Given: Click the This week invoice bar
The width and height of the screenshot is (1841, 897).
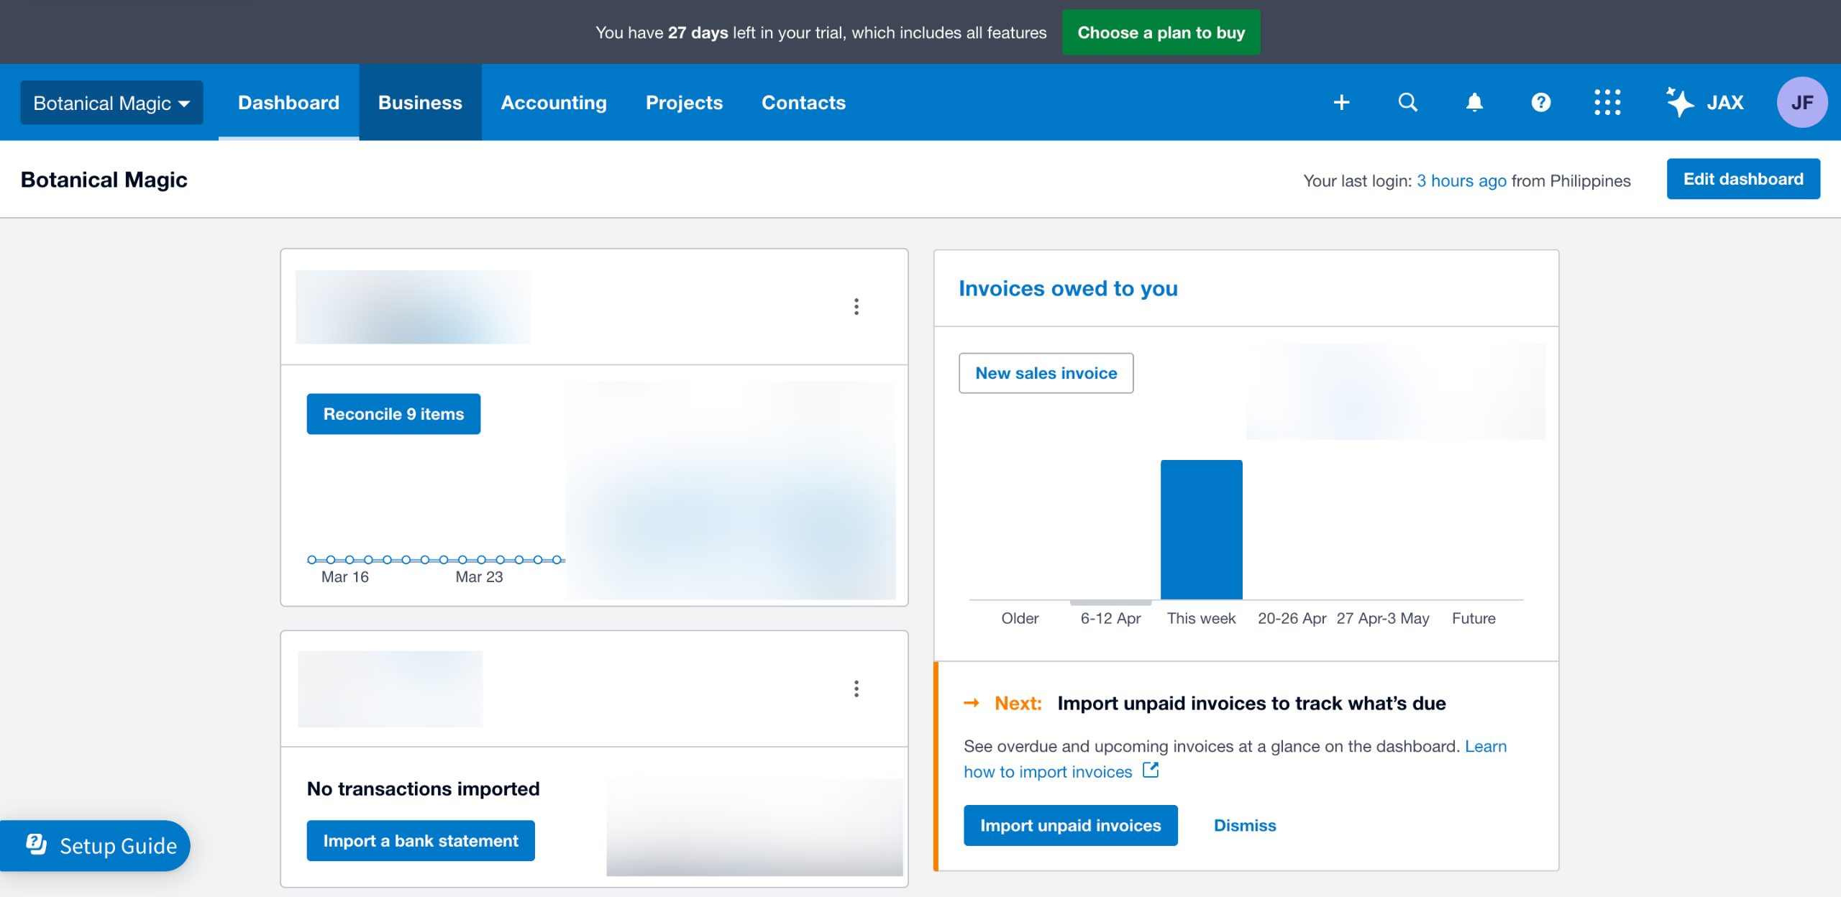Looking at the screenshot, I should (1201, 529).
